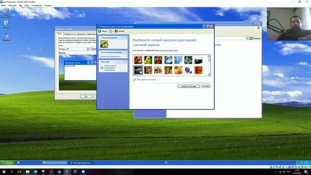The image size is (311, 175).
Task: Open VirtualBox Справка menu
Action: pyautogui.click(x=48, y=5)
